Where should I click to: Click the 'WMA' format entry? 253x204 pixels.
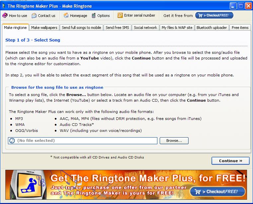point(20,125)
